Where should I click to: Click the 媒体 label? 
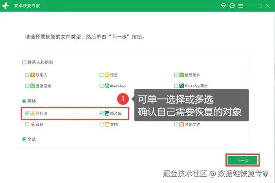pyautogui.click(x=31, y=101)
